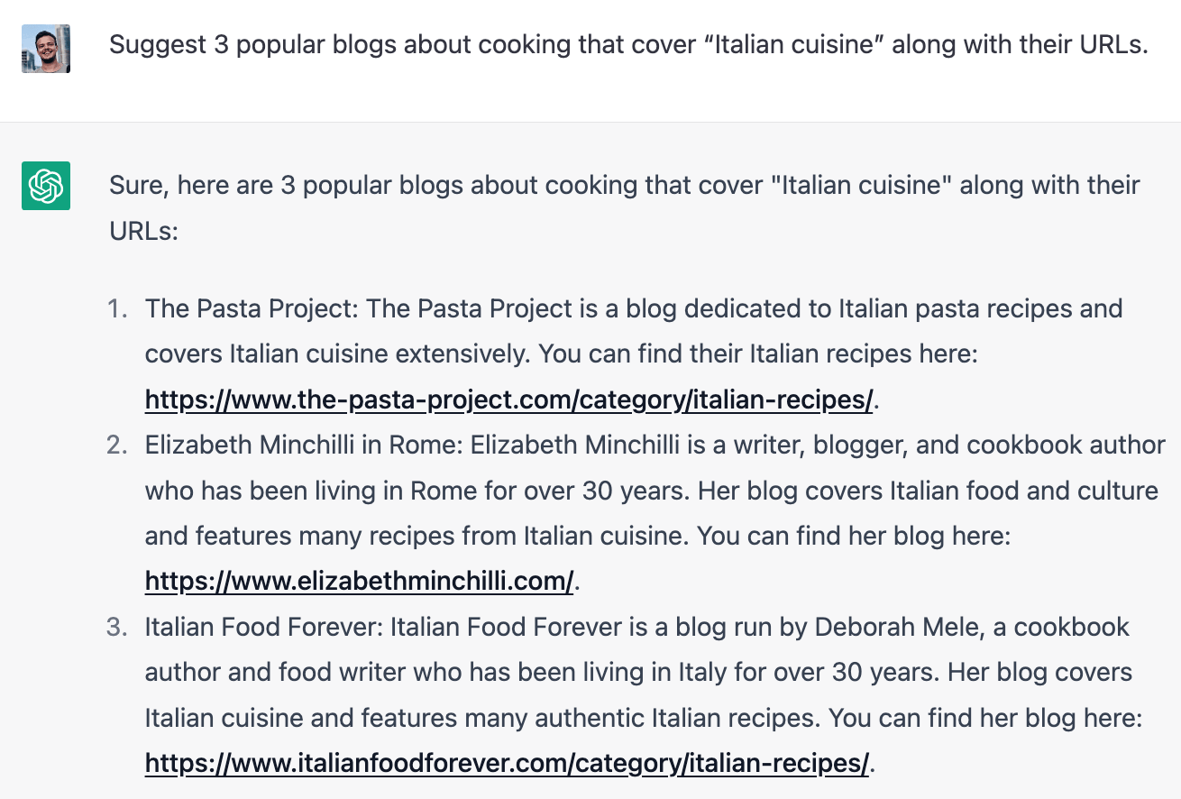The width and height of the screenshot is (1181, 799).
Task: Click list number 3 marker
Action: pos(117,627)
